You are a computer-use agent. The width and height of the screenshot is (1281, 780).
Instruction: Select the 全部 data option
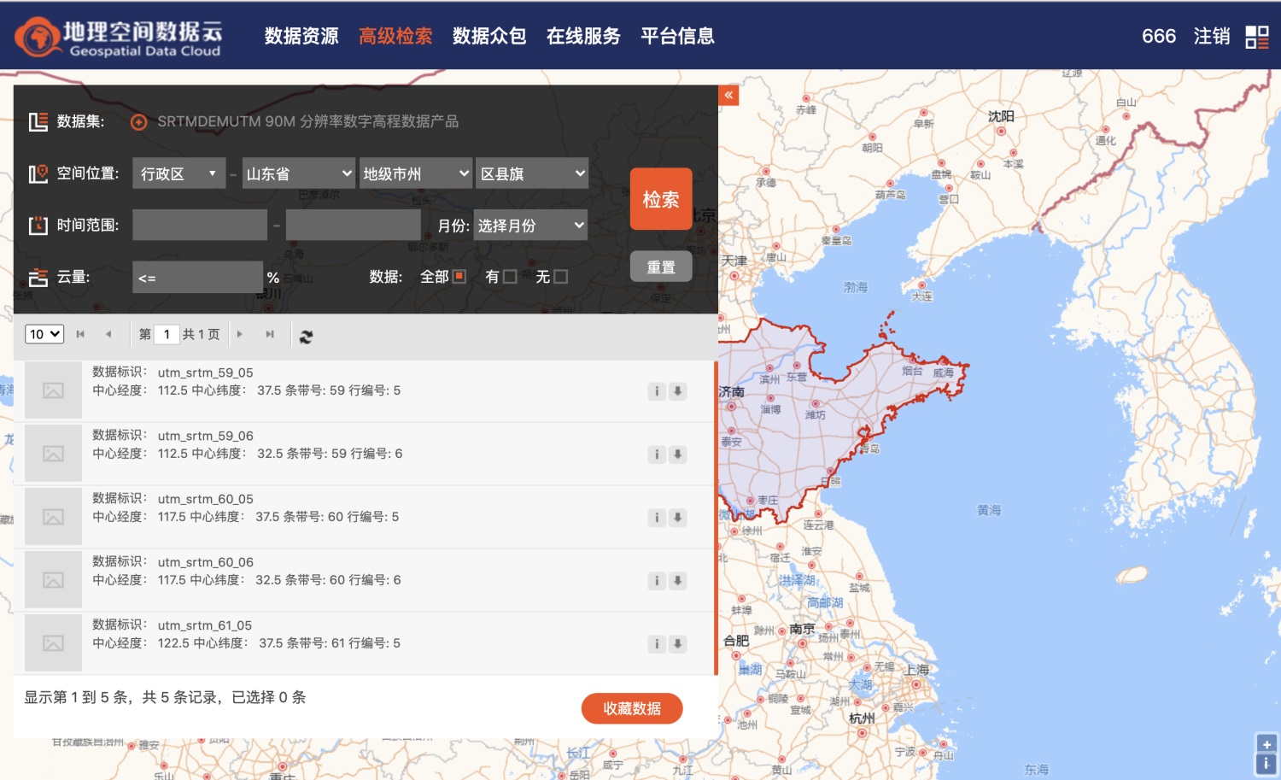tap(459, 277)
